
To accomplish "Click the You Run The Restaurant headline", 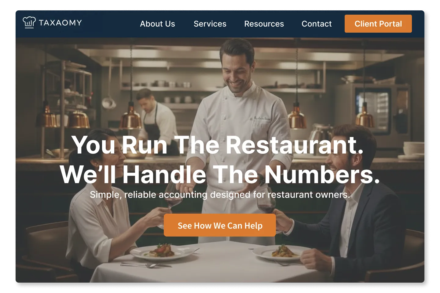I will point(218,145).
